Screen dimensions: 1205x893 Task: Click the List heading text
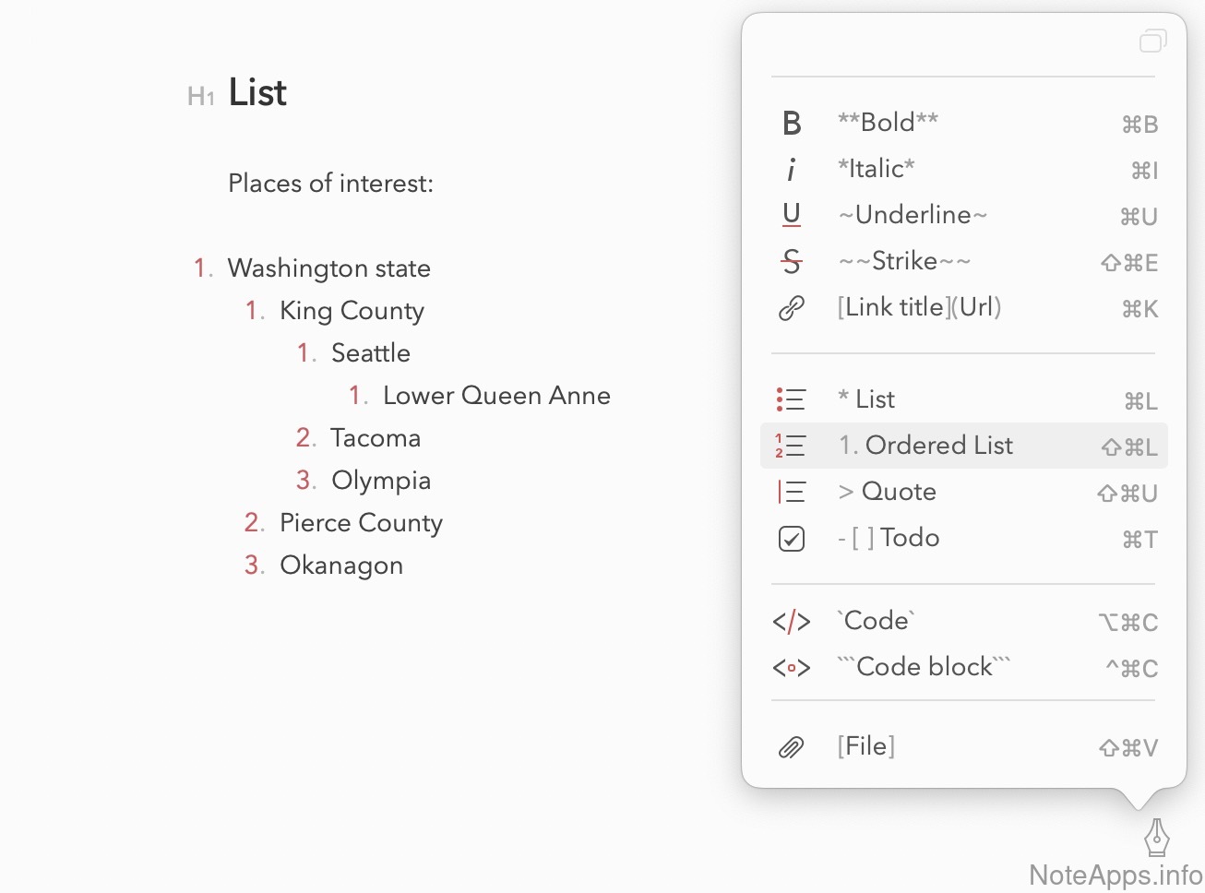pos(257,93)
